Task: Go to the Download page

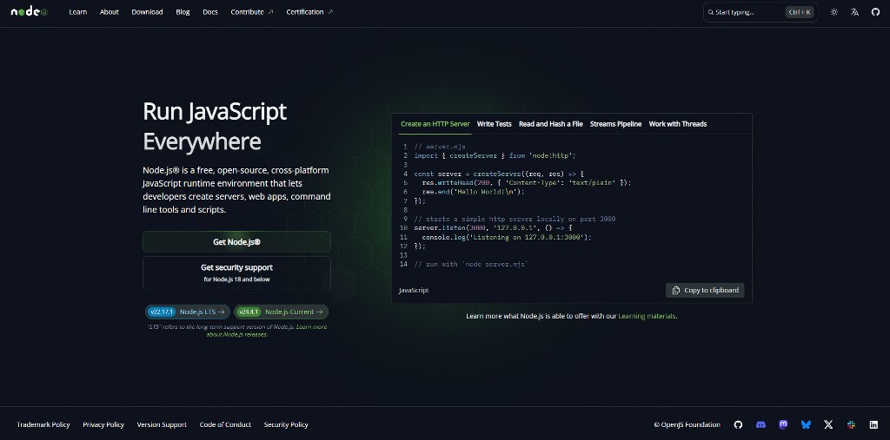Action: (147, 12)
